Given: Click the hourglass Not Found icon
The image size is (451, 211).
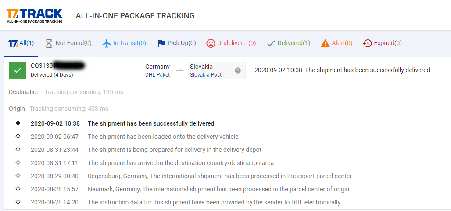Looking at the screenshot, I should [x=49, y=43].
